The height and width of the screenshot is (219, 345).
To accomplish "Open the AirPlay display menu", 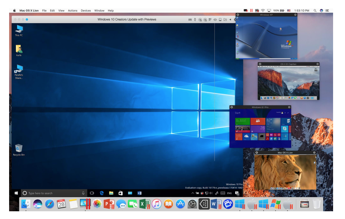I will 269,11.
